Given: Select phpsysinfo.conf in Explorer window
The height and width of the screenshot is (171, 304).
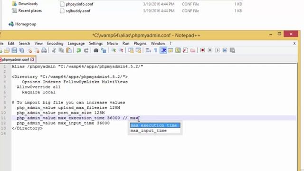Looking at the screenshot, I should click(79, 4).
